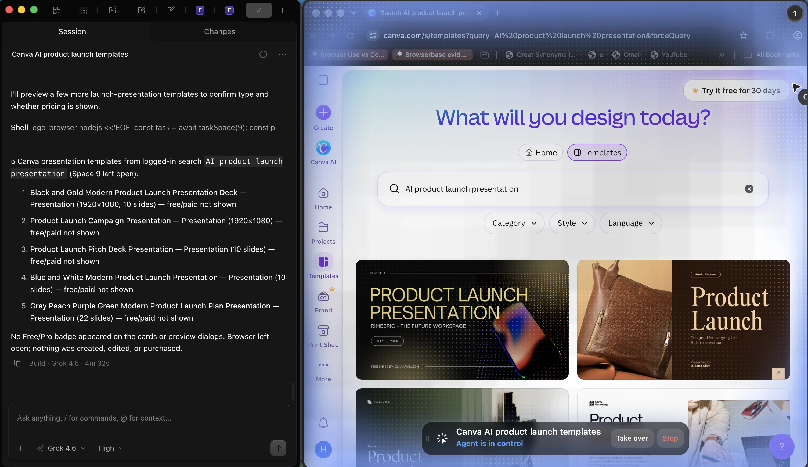Send the prompt with the up-arrow button
Screen dimensions: 808x467
278,448
